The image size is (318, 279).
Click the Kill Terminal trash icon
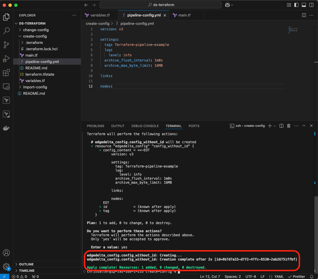289,126
